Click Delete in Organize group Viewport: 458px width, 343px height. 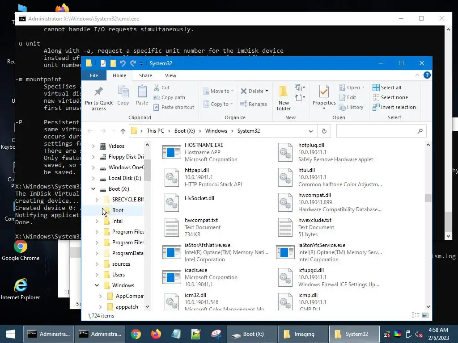(x=254, y=91)
